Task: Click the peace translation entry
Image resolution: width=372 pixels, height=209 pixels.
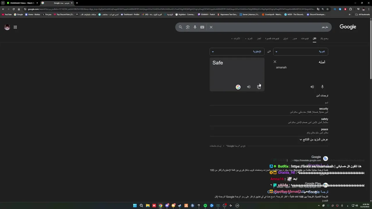Action: click(325, 129)
